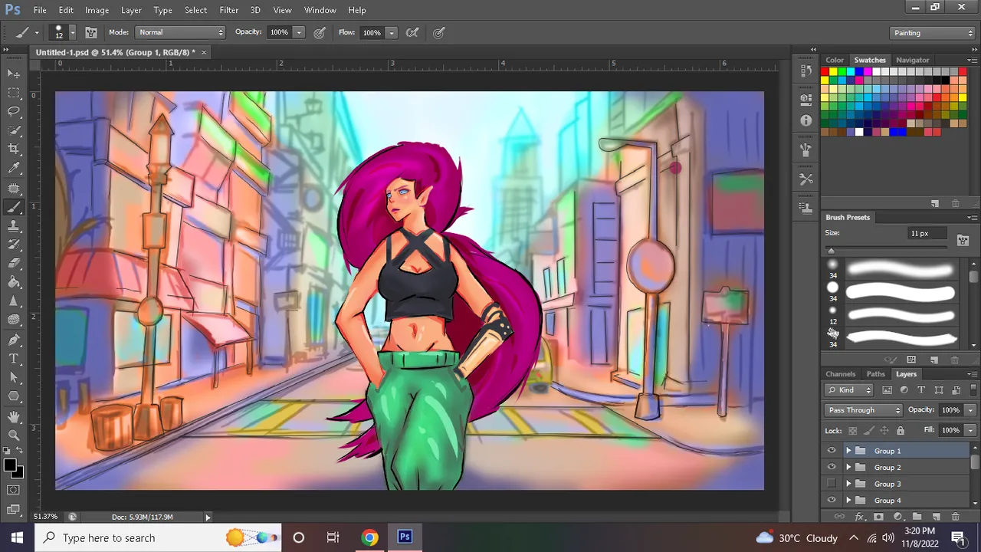Switch to the Paths tab
Image resolution: width=981 pixels, height=552 pixels.
pos(875,374)
